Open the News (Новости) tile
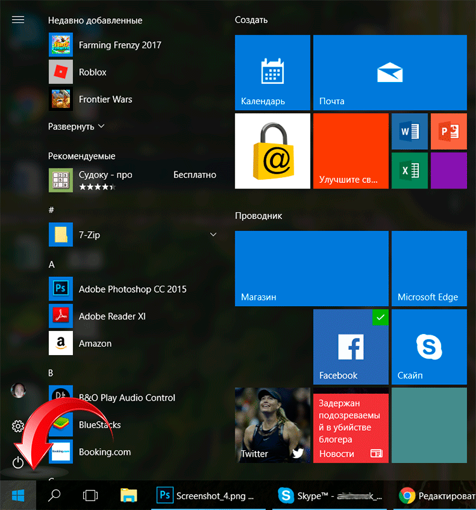The width and height of the screenshot is (476, 510). pos(351,425)
